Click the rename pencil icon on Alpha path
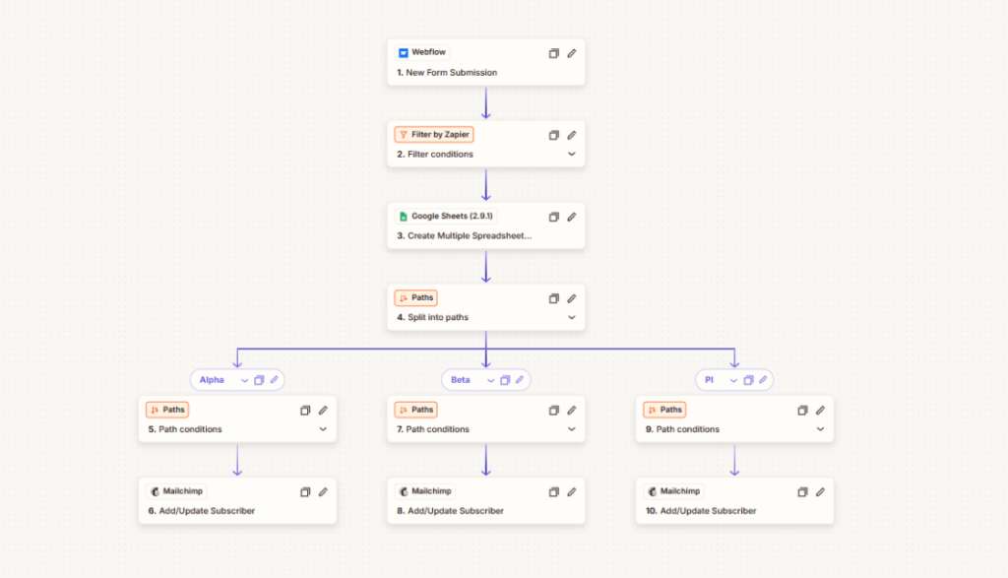Screen dimensions: 1008x578 coord(275,380)
